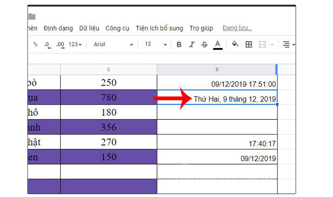The width and height of the screenshot is (333, 197).
Task: Select column C header
Action: 108,69
